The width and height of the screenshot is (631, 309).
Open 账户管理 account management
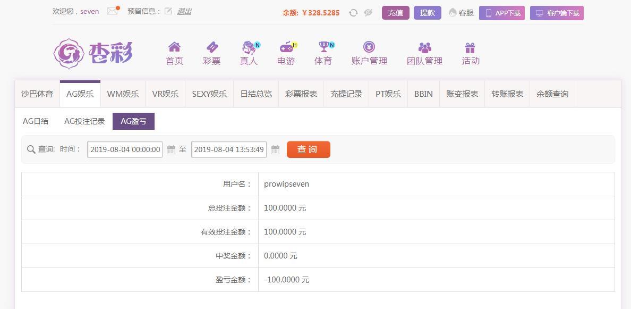coord(369,53)
